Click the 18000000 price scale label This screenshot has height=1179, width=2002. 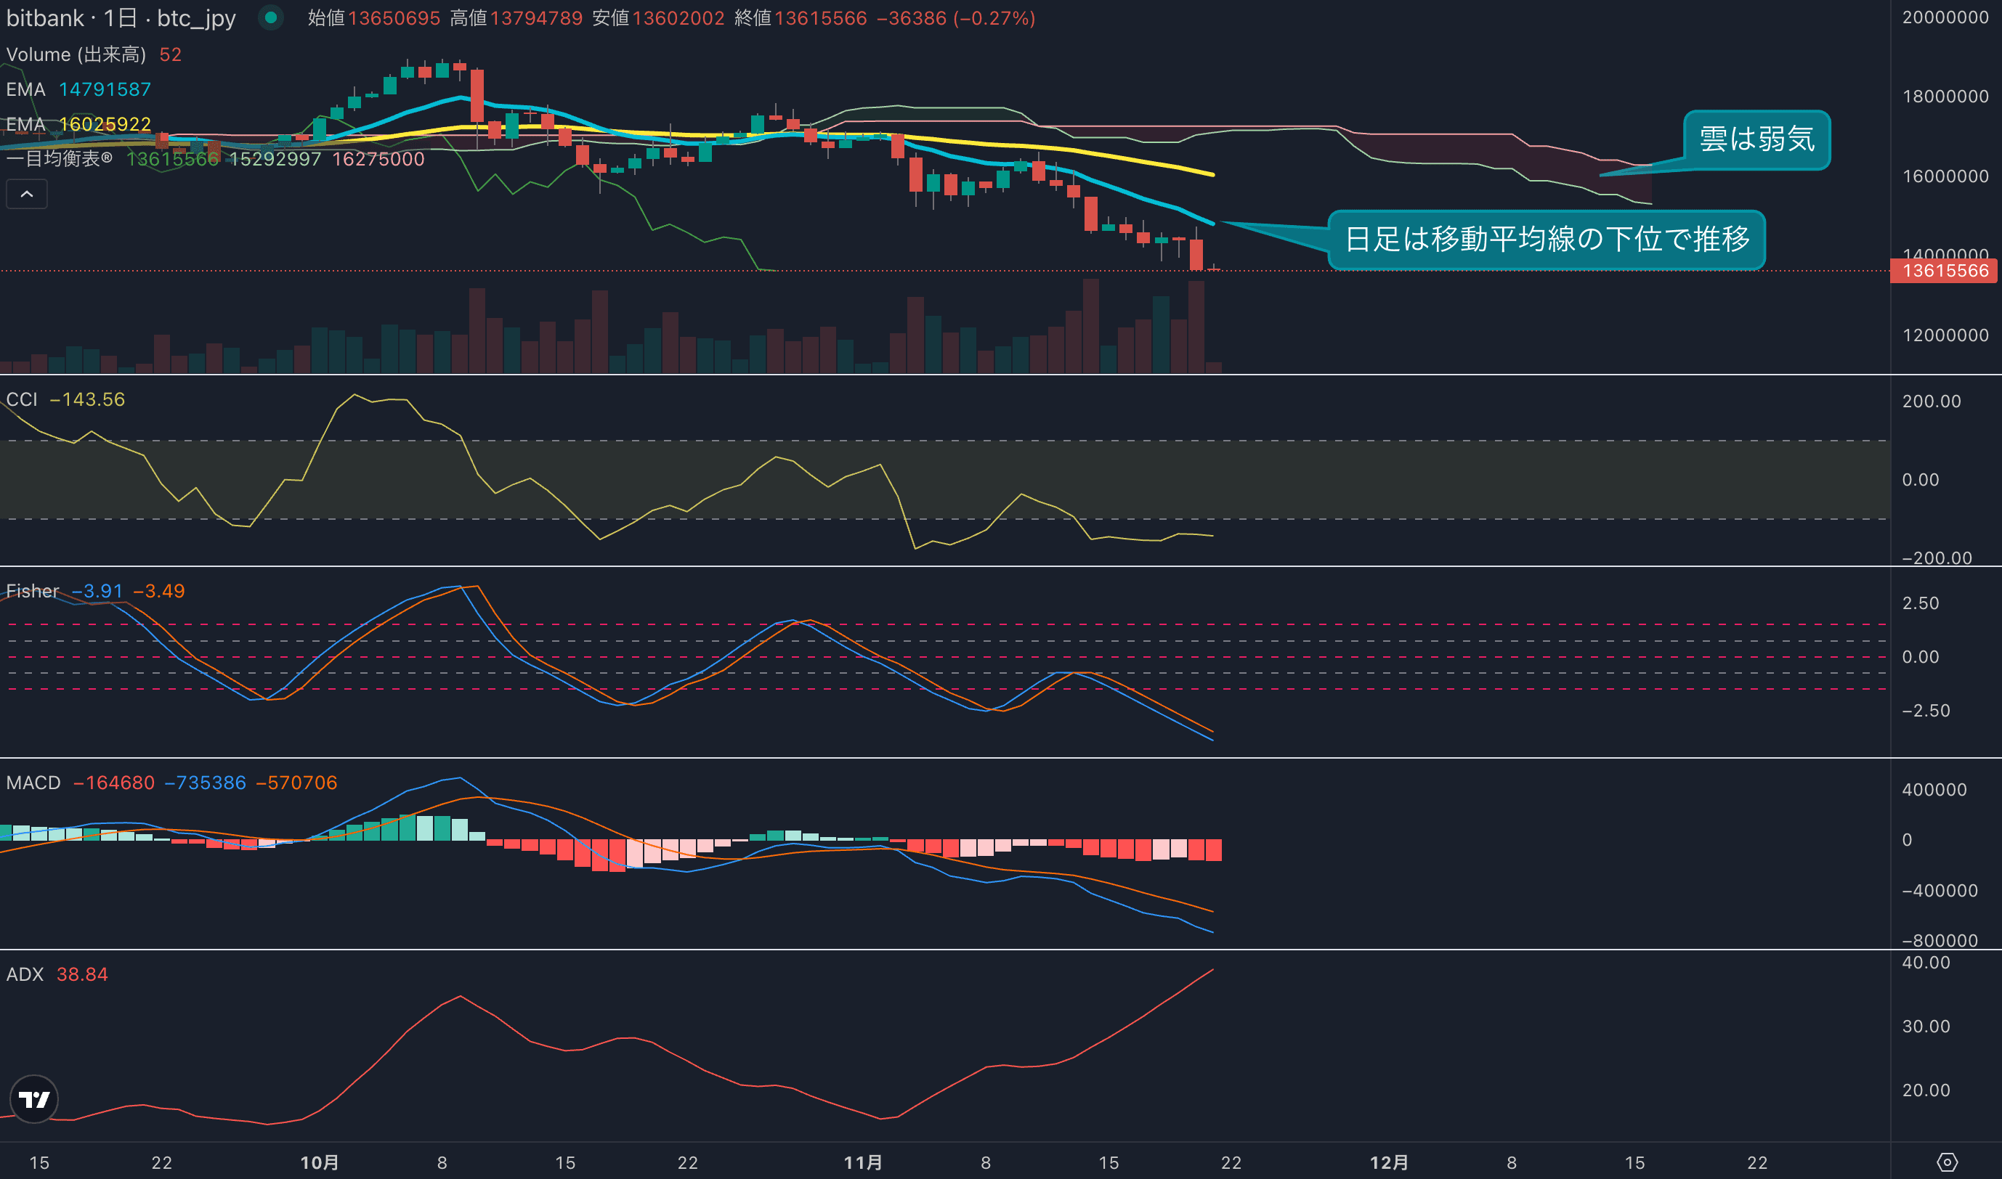[x=1945, y=96]
